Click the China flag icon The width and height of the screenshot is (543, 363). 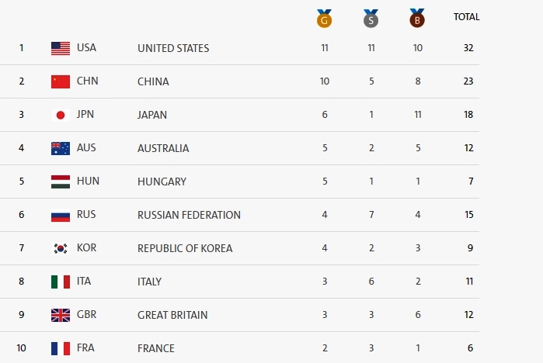click(x=61, y=81)
